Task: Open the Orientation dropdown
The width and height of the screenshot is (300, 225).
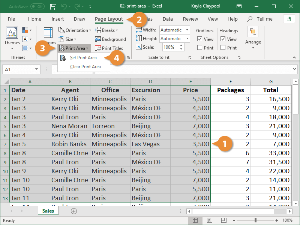Action: (75, 30)
